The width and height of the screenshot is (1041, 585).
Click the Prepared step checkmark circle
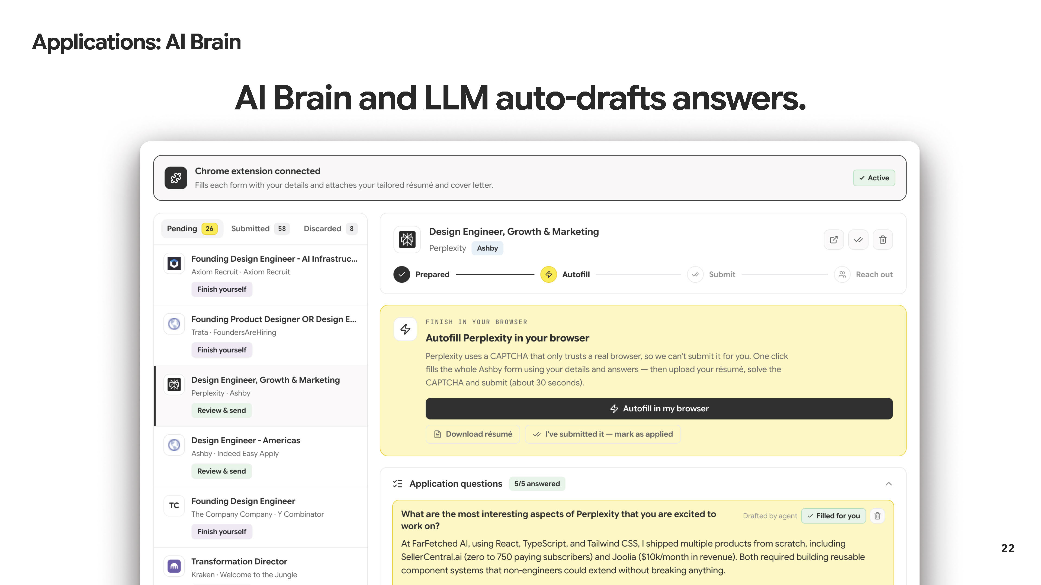pyautogui.click(x=402, y=275)
